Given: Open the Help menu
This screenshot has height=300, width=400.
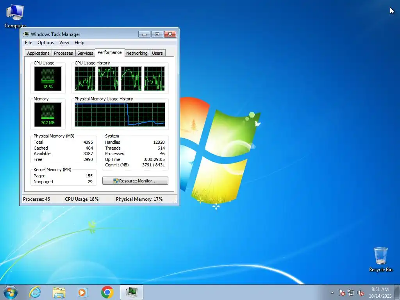Looking at the screenshot, I should pyautogui.click(x=79, y=43).
